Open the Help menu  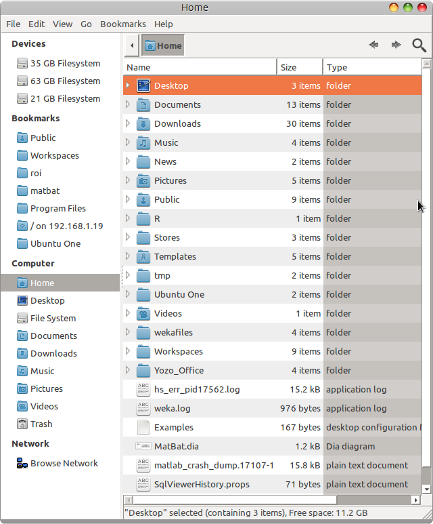pos(164,24)
